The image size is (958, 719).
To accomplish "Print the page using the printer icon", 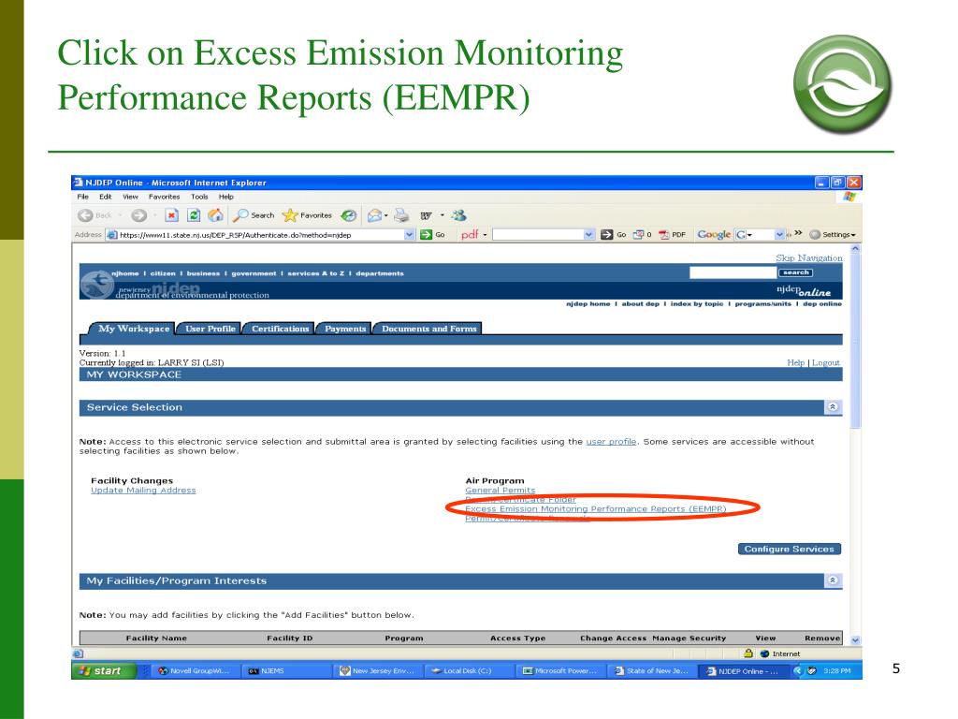I will pos(401,215).
